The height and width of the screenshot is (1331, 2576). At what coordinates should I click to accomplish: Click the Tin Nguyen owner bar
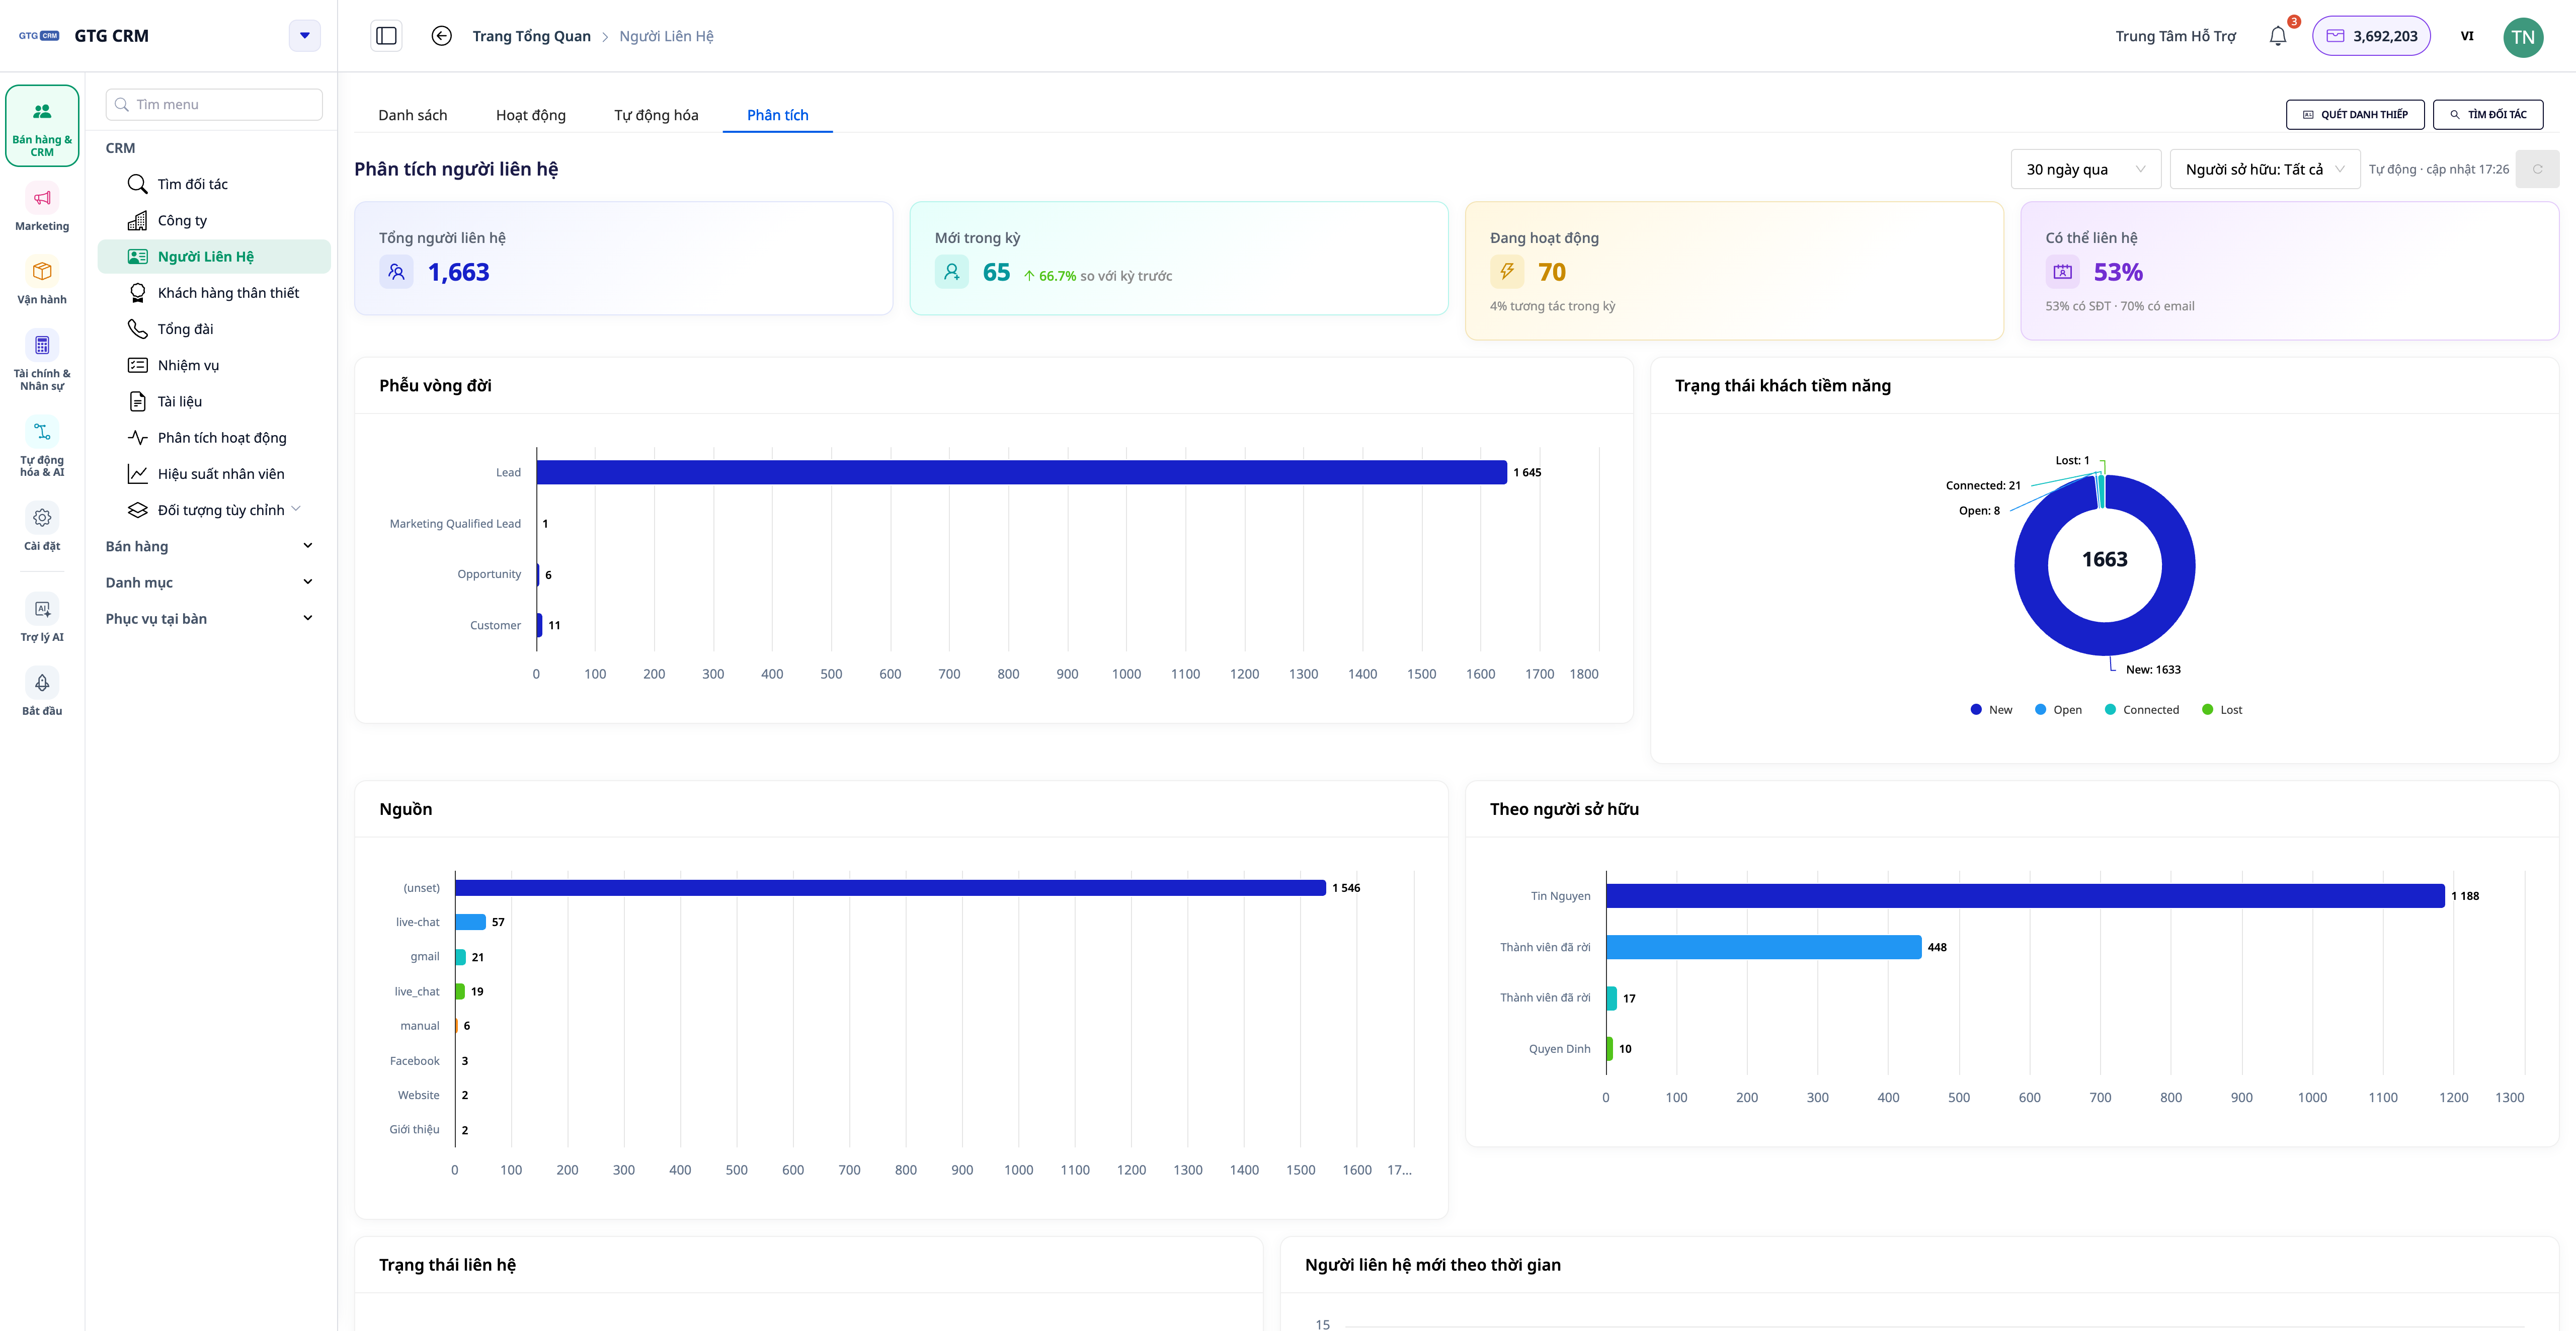point(2025,896)
